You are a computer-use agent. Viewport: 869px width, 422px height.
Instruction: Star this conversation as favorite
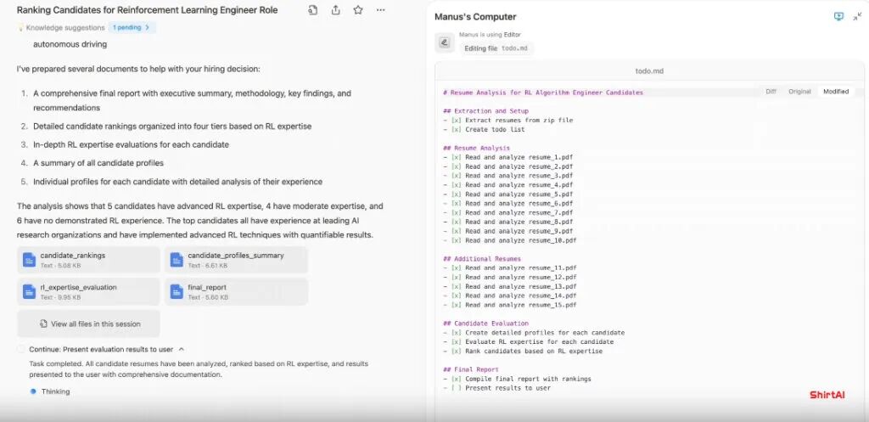pyautogui.click(x=358, y=10)
